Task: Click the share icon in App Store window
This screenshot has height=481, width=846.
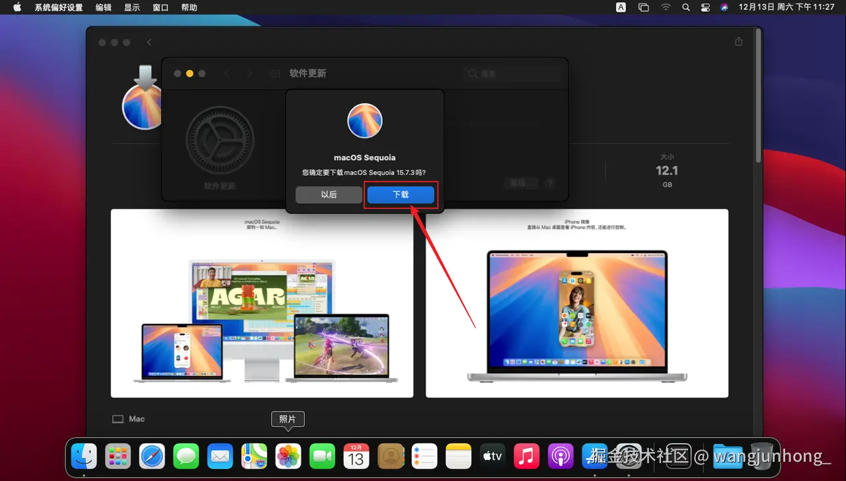Action: (739, 42)
